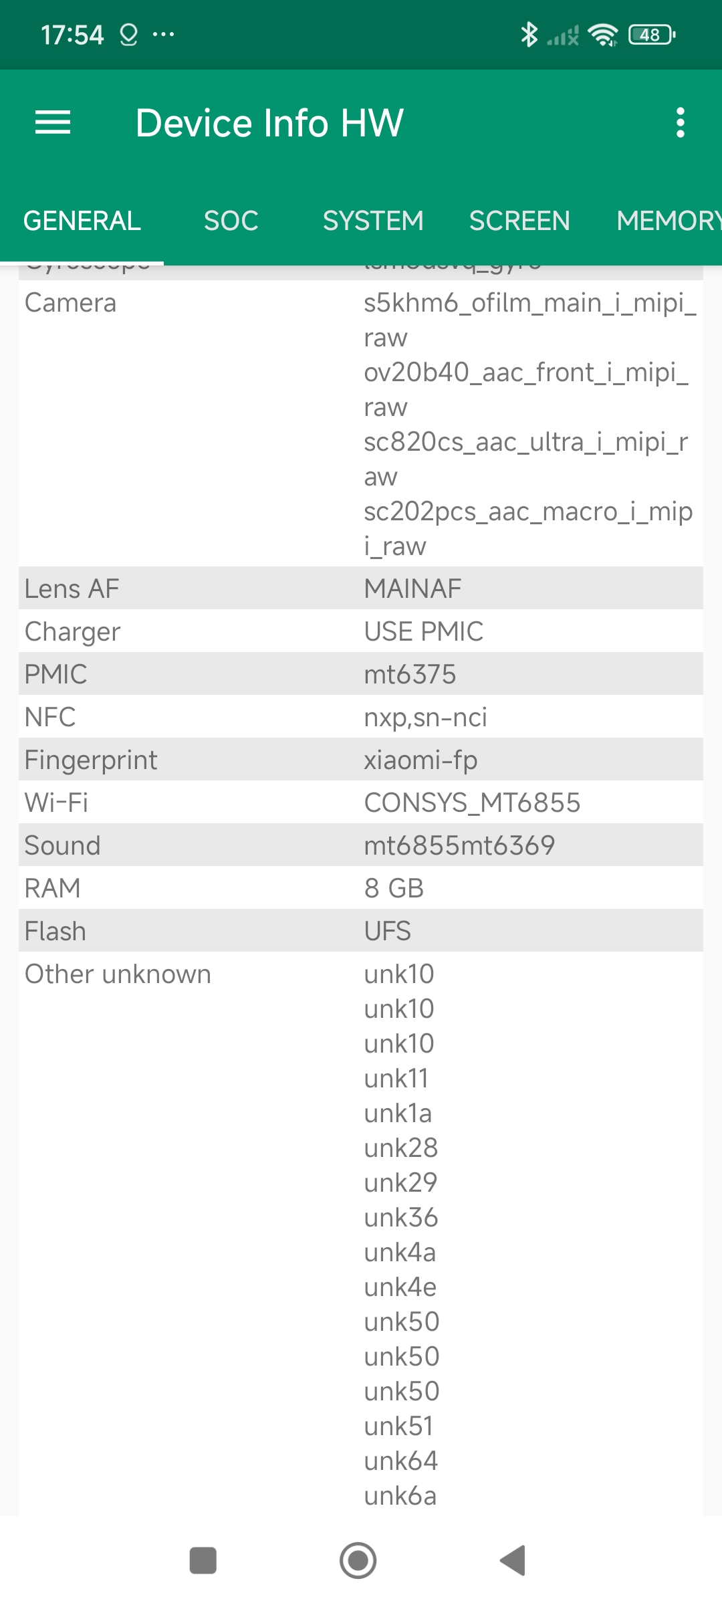
Task: Tap the Flash UFS row
Action: click(361, 931)
